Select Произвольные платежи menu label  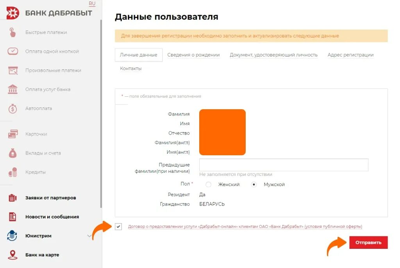pyautogui.click(x=53, y=70)
